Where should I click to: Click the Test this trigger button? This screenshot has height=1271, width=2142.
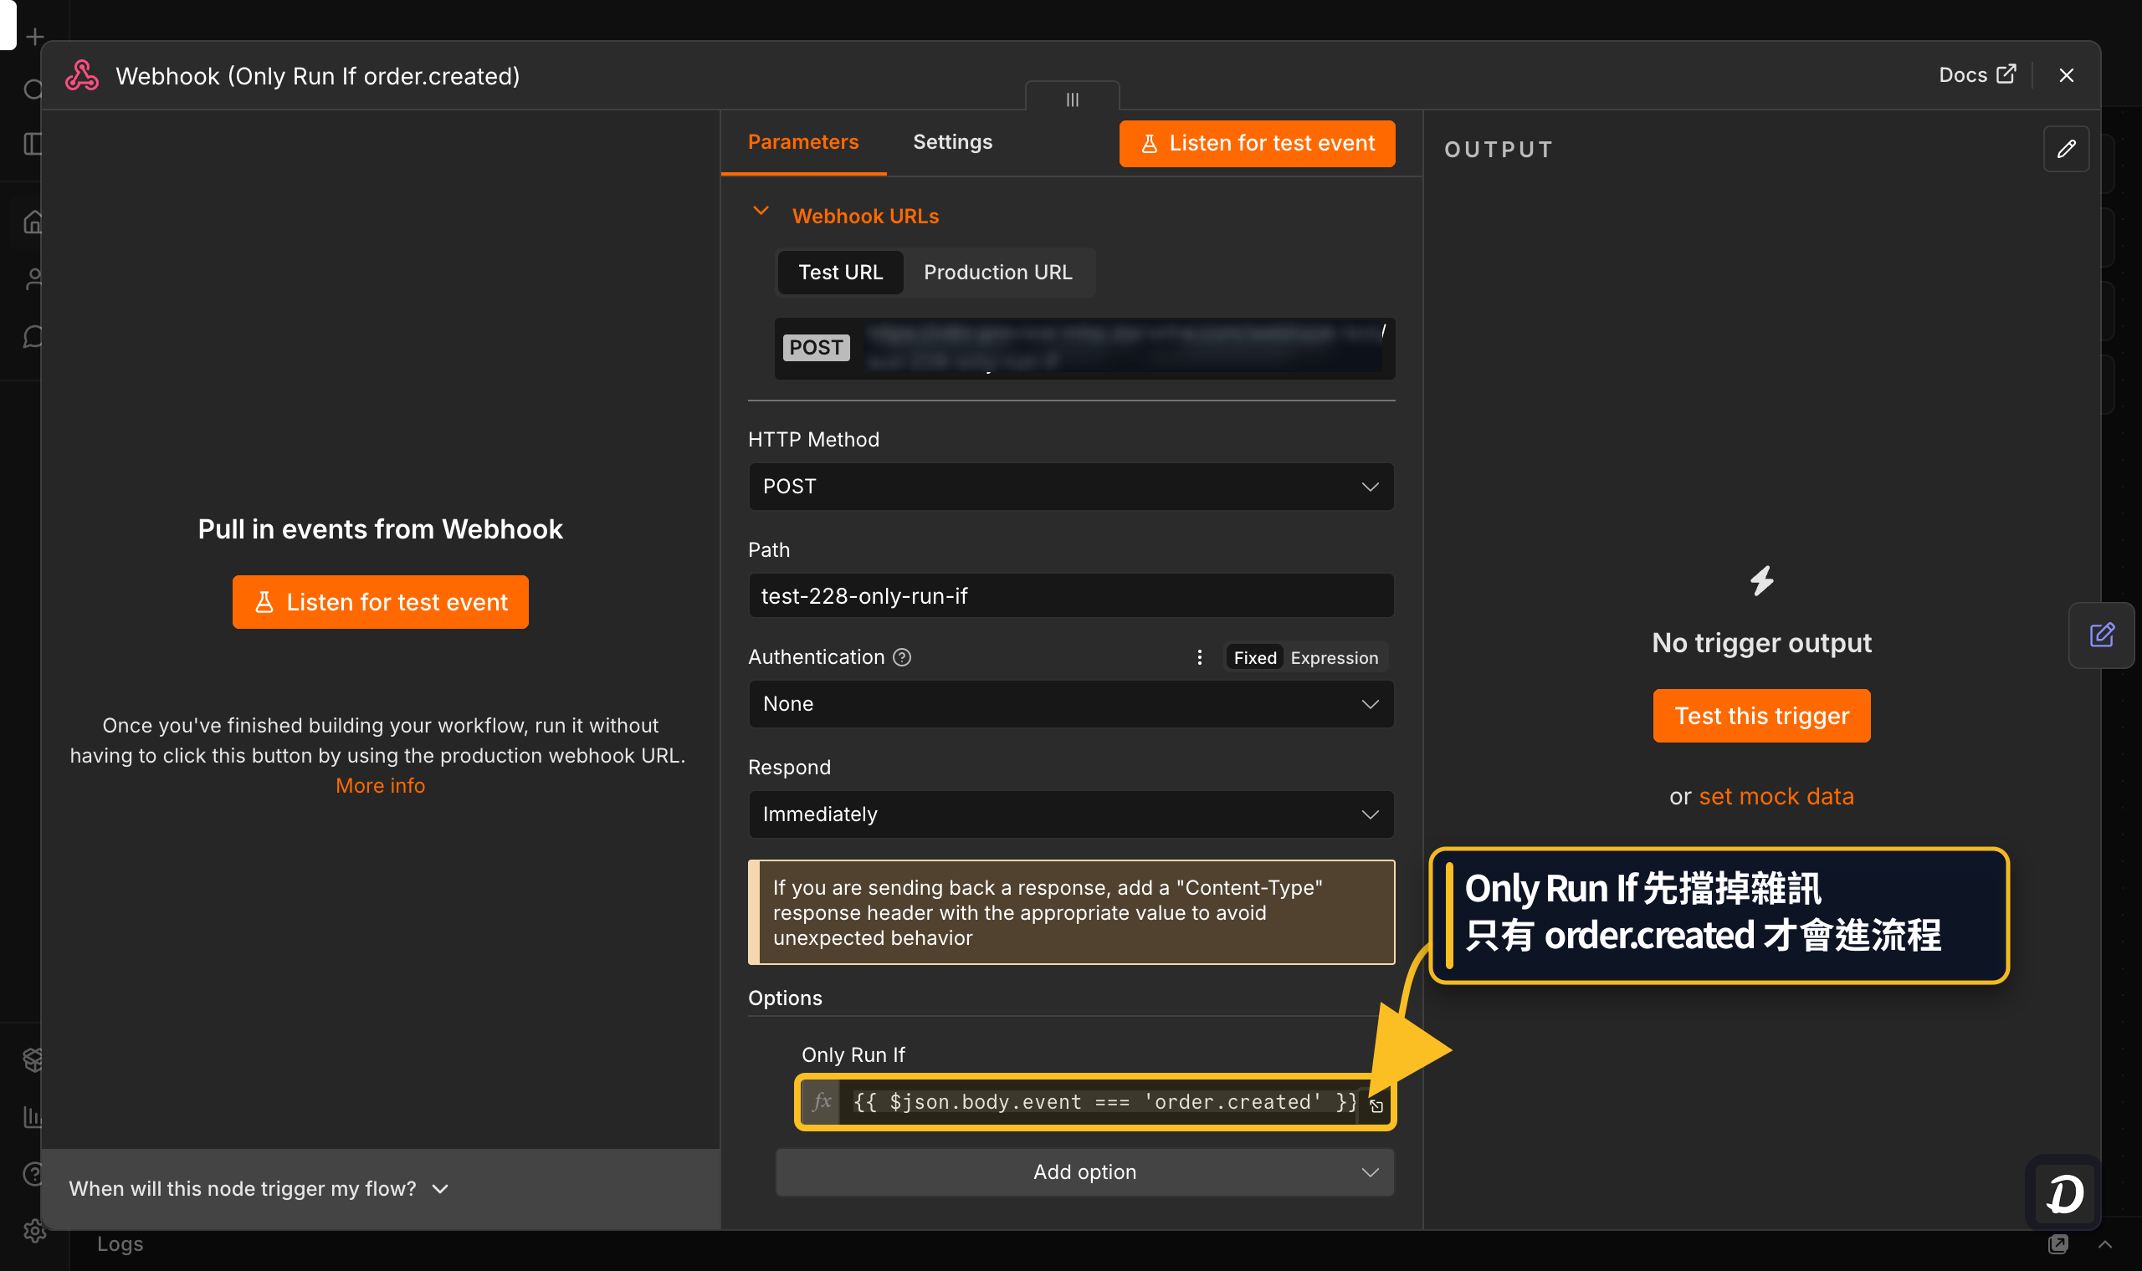pyautogui.click(x=1760, y=715)
